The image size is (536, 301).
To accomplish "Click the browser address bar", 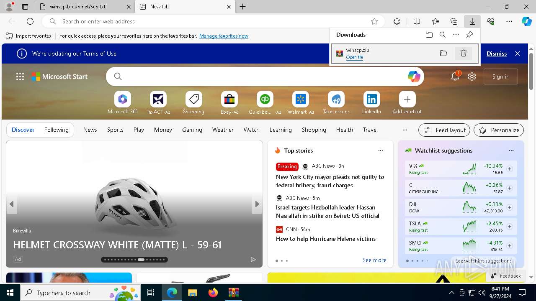I will pyautogui.click(x=214, y=21).
